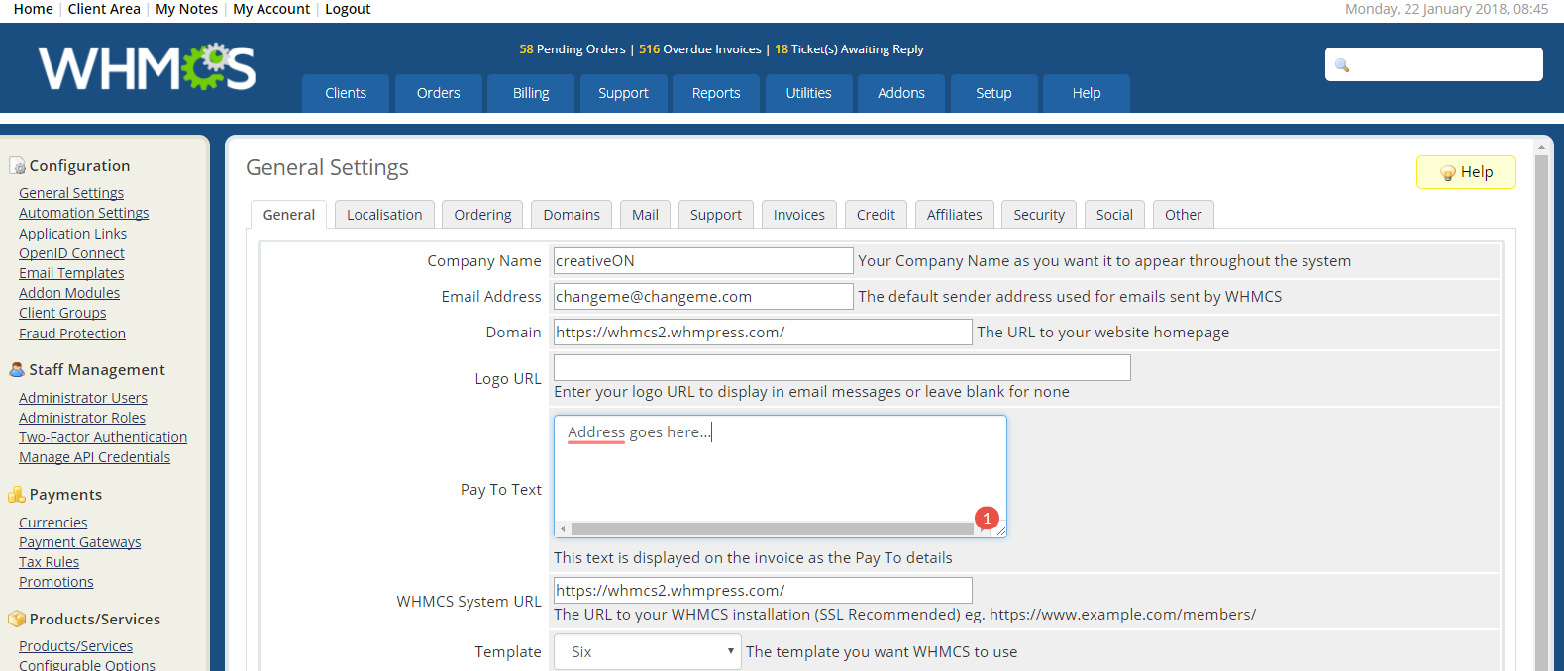The width and height of the screenshot is (1564, 671).
Task: Open the Billing menu
Action: [531, 93]
